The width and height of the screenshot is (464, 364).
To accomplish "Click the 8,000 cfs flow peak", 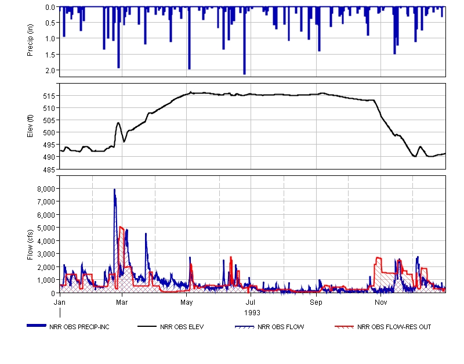I will [x=114, y=190].
